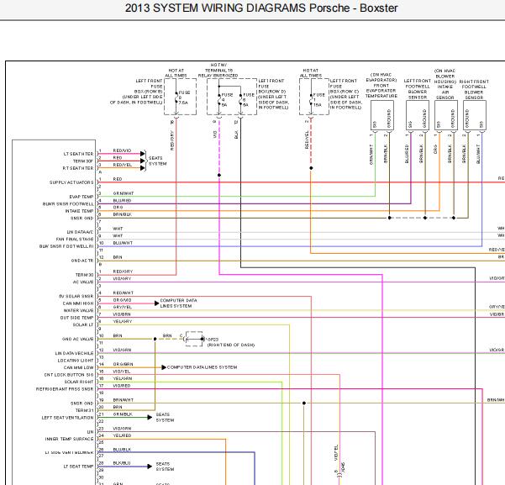The width and height of the screenshot is (505, 485).
Task: Click SEATS SYSTEM reference beside GRN/BLK wire
Action: (x=165, y=417)
